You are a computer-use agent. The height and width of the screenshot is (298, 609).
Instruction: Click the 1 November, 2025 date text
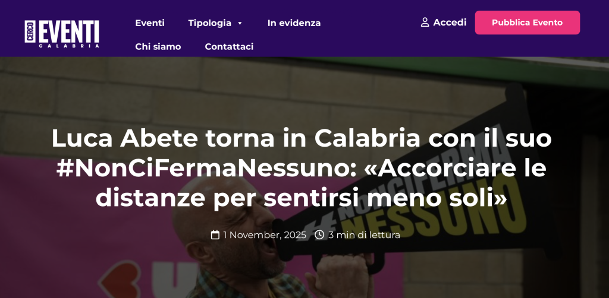pyautogui.click(x=265, y=235)
